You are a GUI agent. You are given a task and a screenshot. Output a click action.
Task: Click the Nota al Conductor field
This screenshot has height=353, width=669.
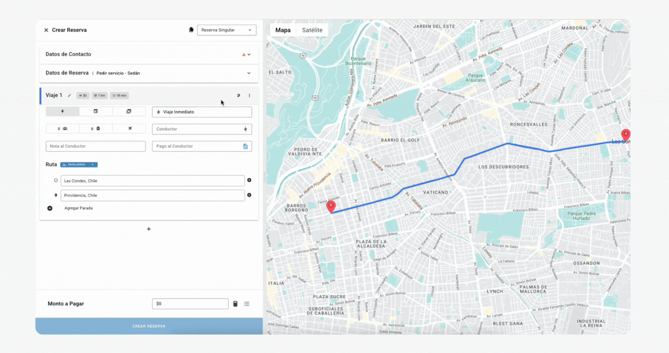click(x=96, y=146)
